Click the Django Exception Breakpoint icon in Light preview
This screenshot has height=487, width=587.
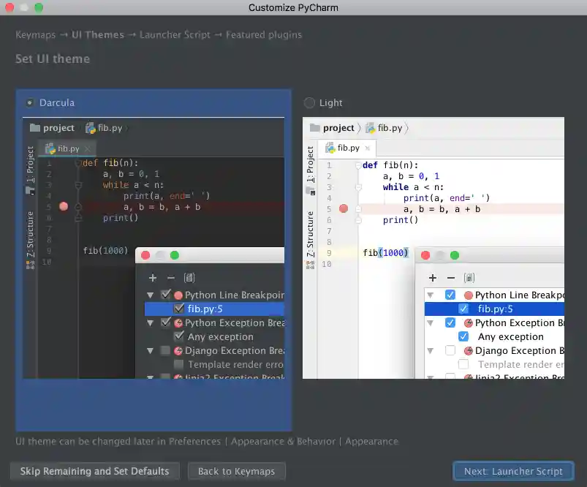[468, 351]
